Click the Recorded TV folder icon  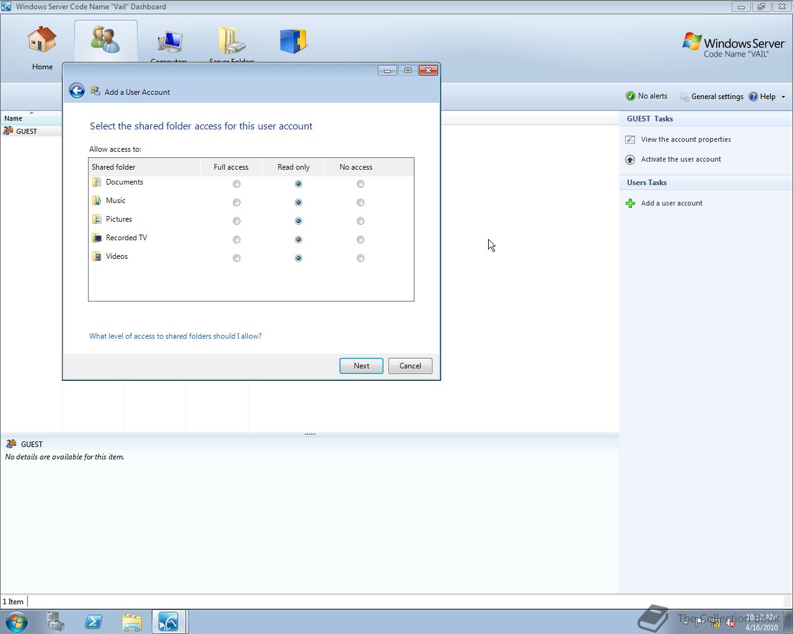[x=97, y=238]
